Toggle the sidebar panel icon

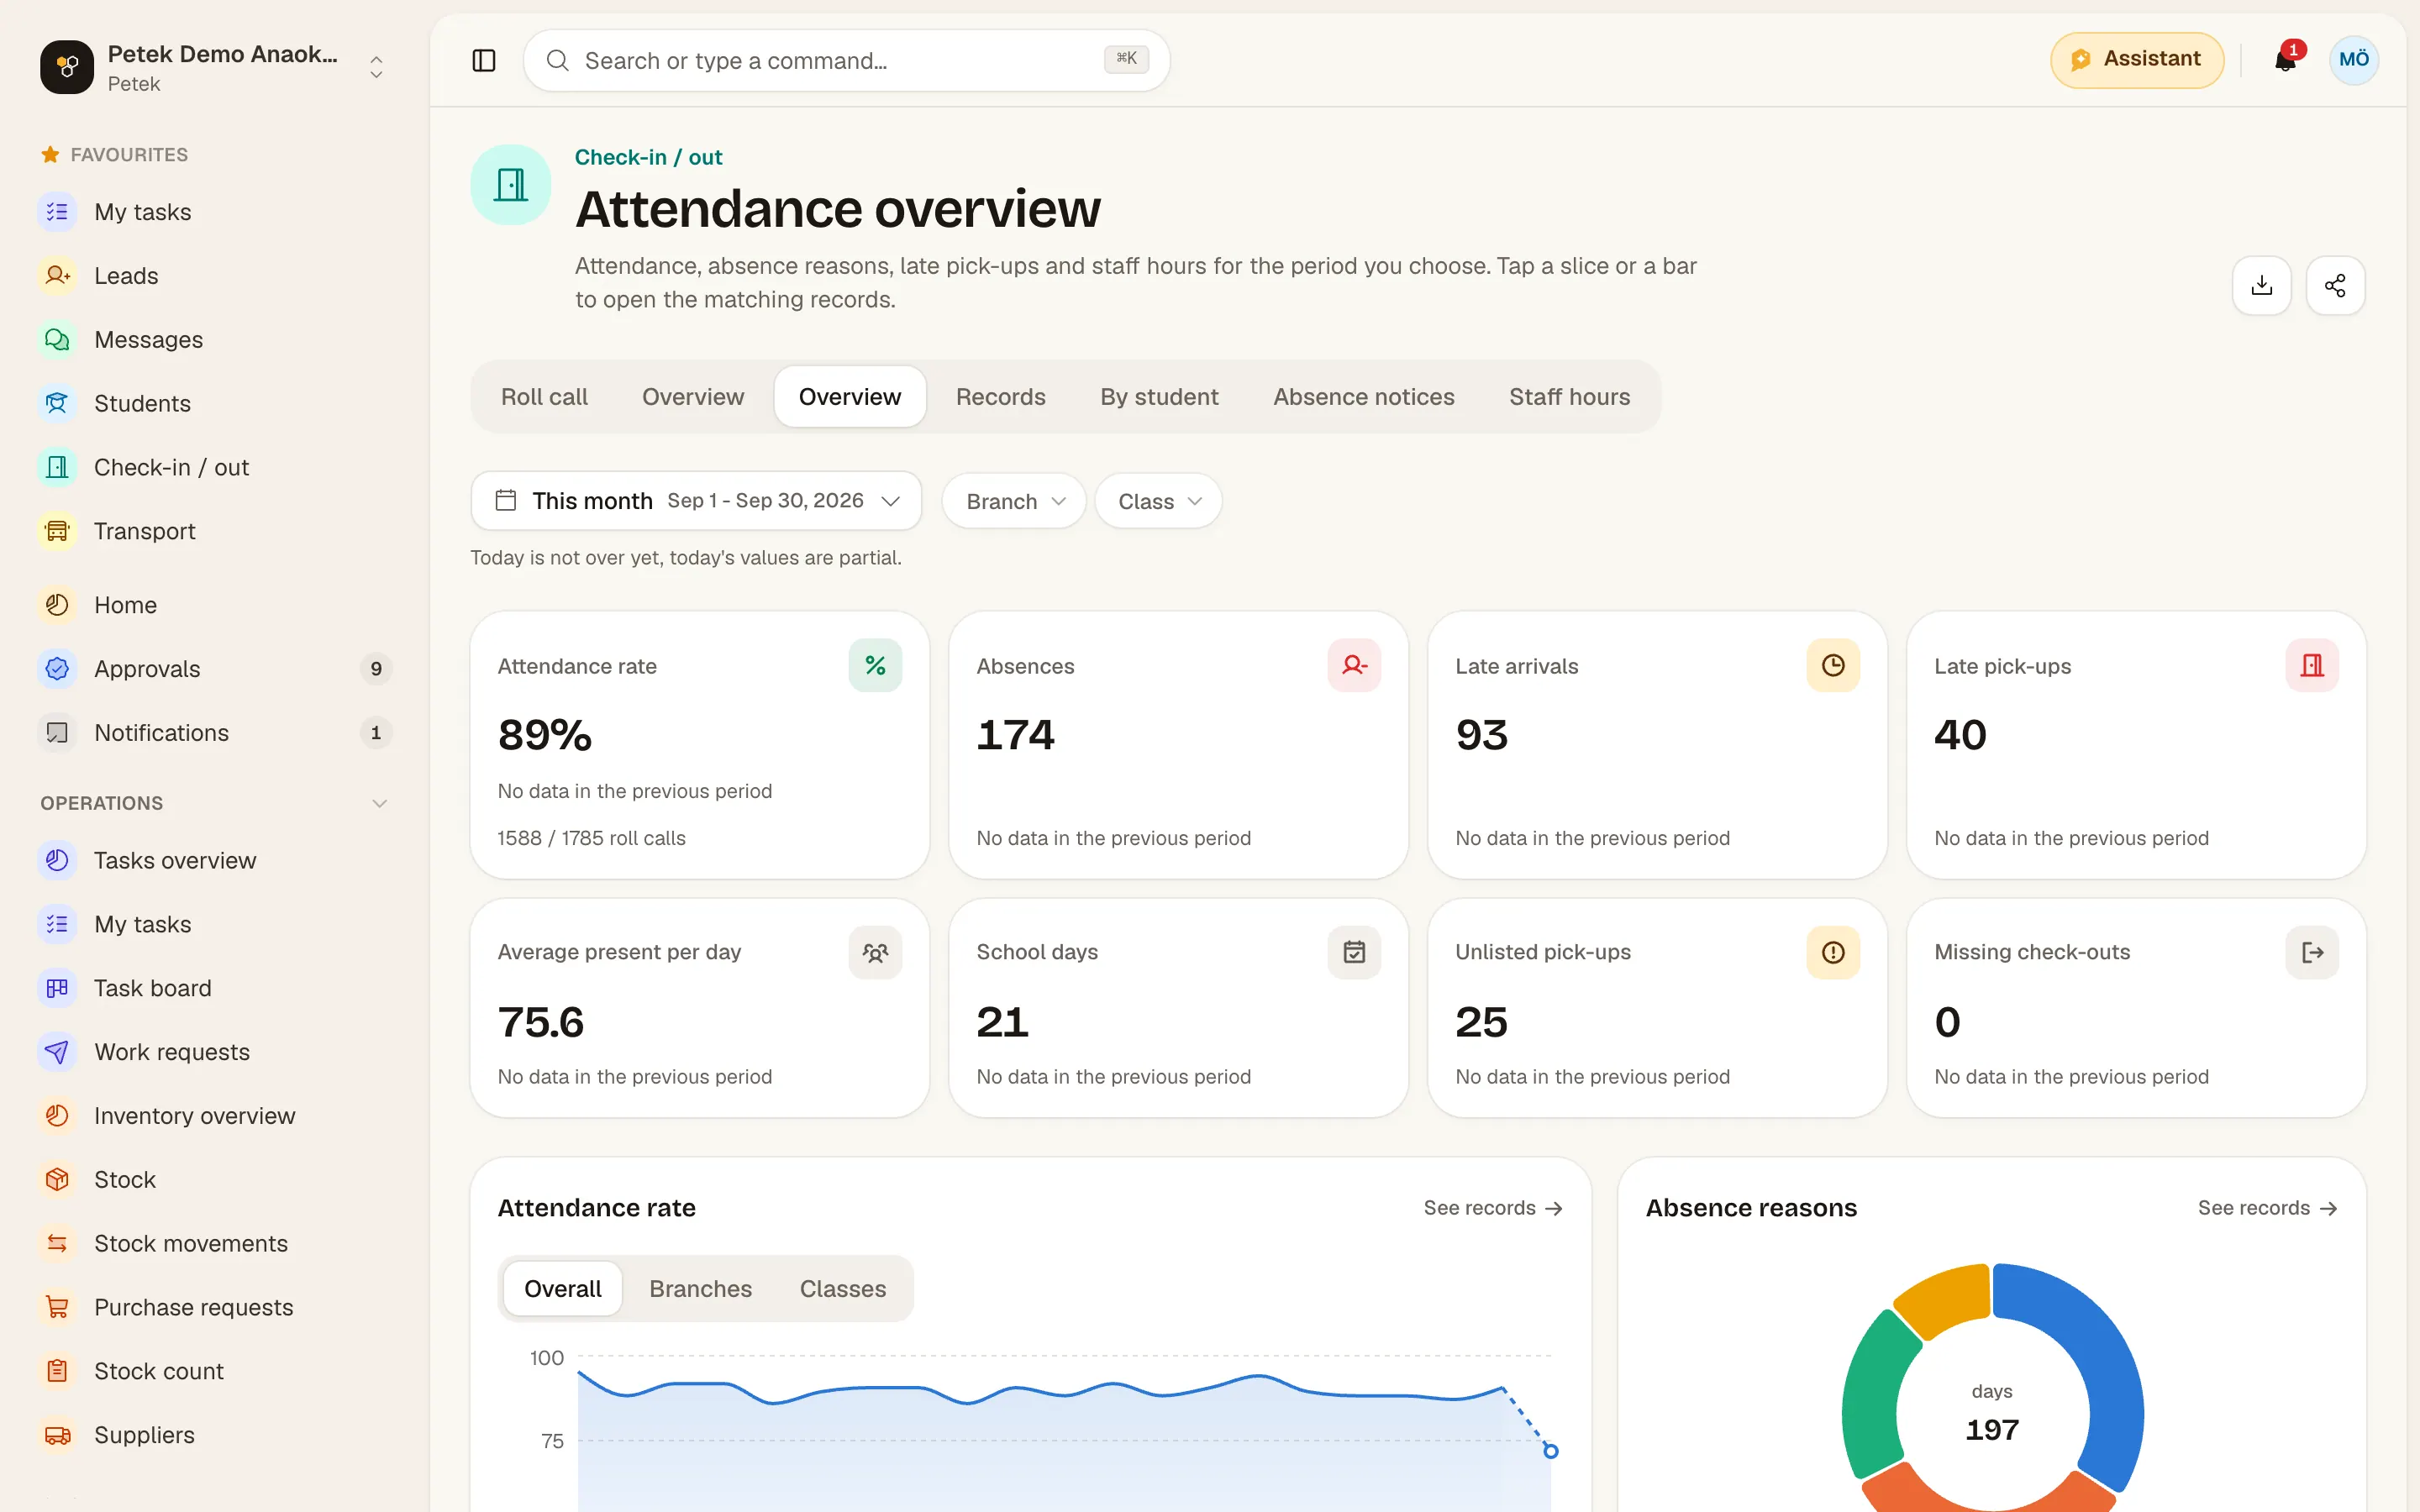coord(484,61)
